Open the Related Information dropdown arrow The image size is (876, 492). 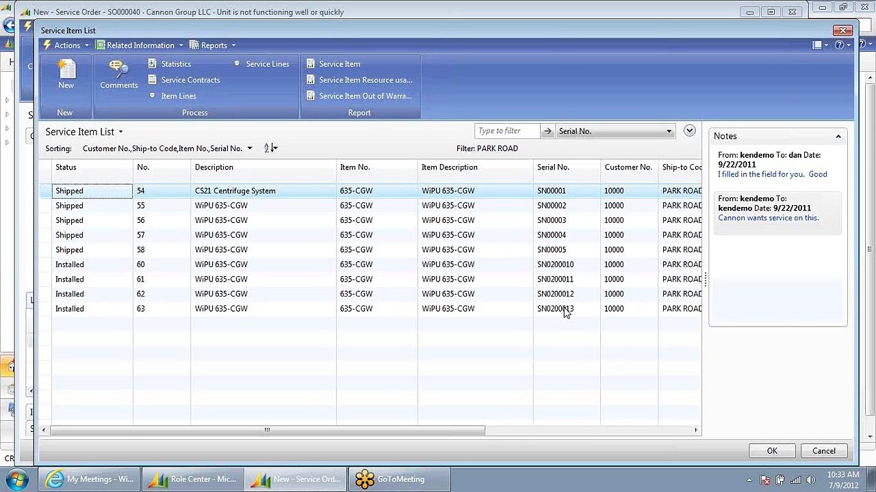coord(181,45)
